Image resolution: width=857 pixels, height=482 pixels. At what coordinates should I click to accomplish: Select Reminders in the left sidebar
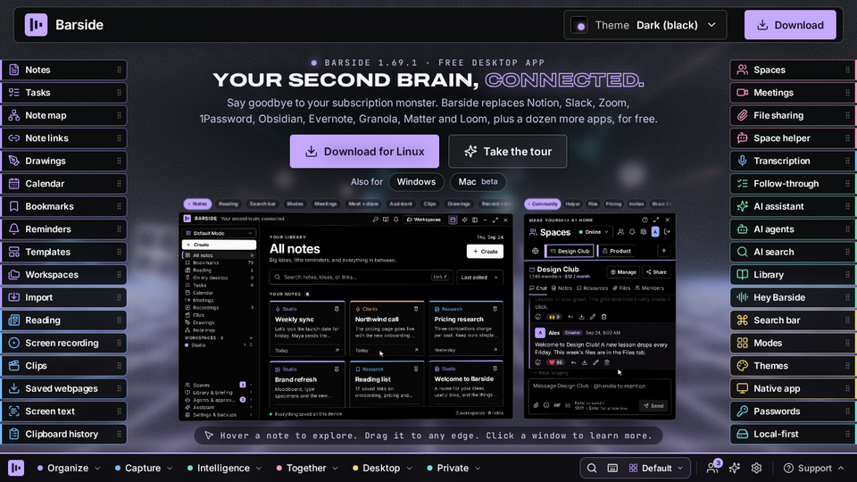pos(64,229)
